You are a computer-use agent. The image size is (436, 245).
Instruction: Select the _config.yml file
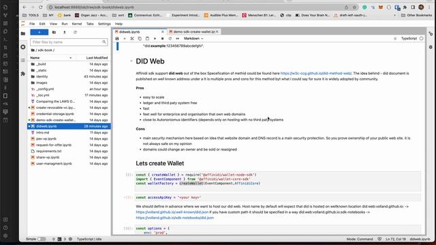[69, 89]
